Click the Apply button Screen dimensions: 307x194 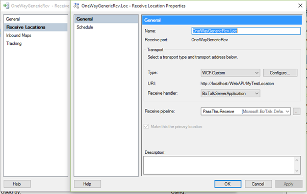(289, 184)
